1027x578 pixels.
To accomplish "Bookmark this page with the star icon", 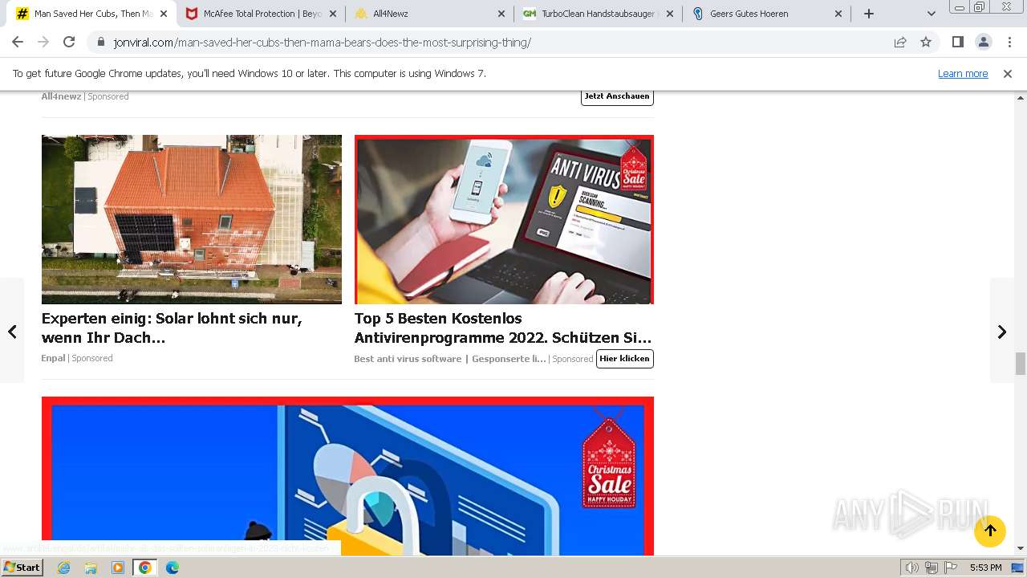I will tap(926, 42).
